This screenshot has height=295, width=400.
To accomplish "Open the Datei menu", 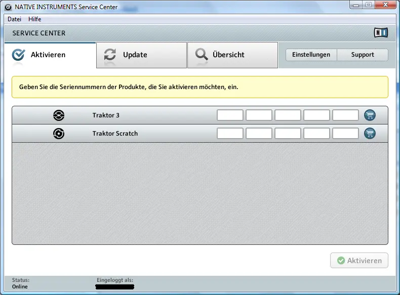I will 15,19.
